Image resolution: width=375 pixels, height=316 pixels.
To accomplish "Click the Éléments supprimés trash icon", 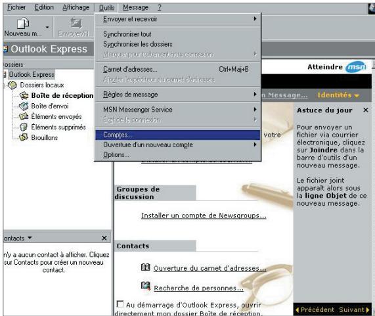I will 24,127.
